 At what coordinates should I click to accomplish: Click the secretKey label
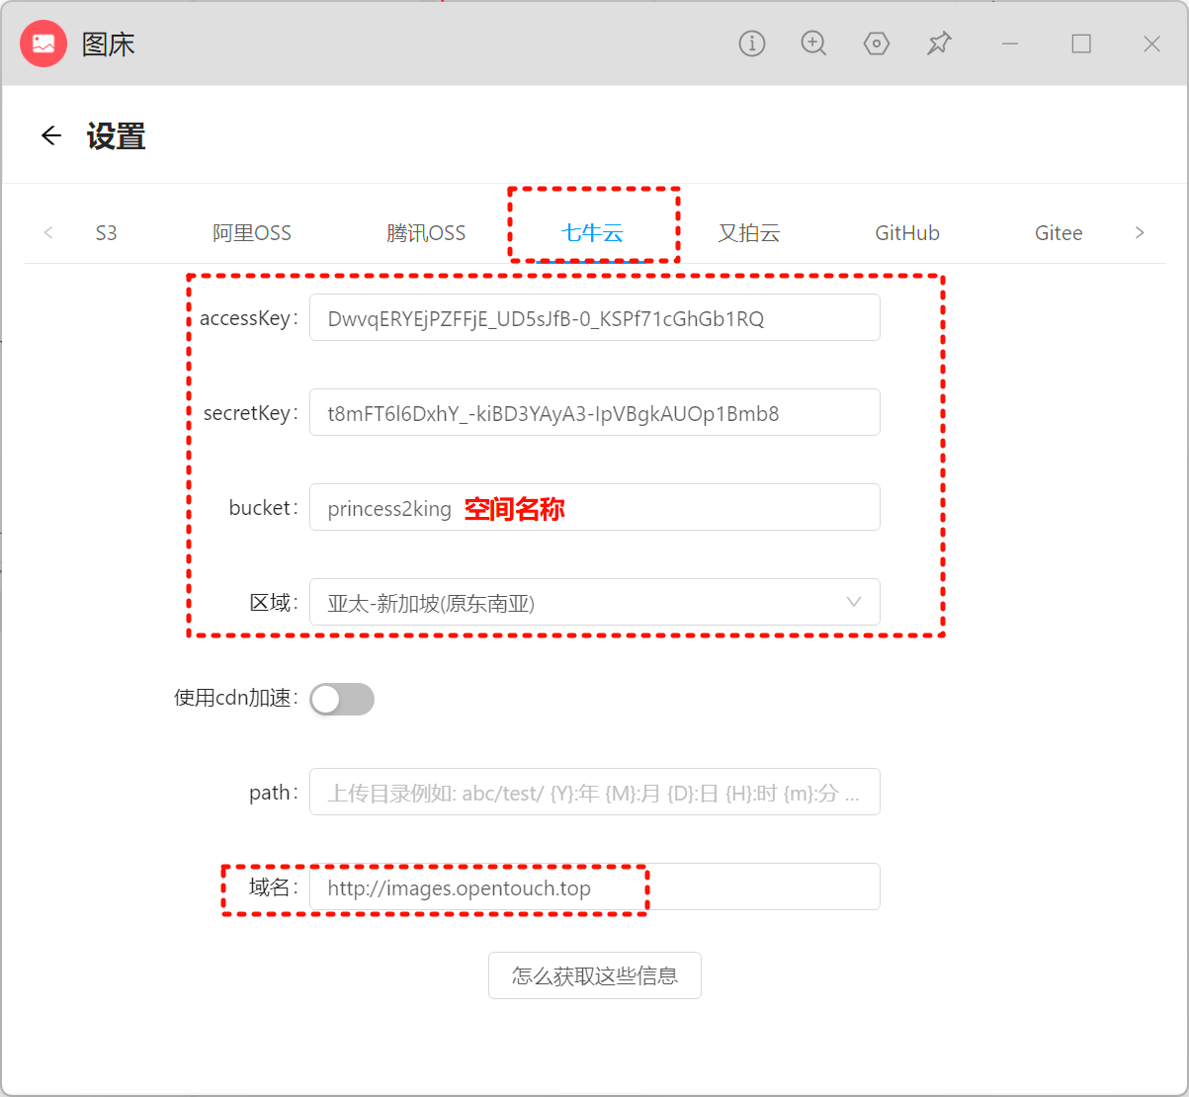[250, 413]
